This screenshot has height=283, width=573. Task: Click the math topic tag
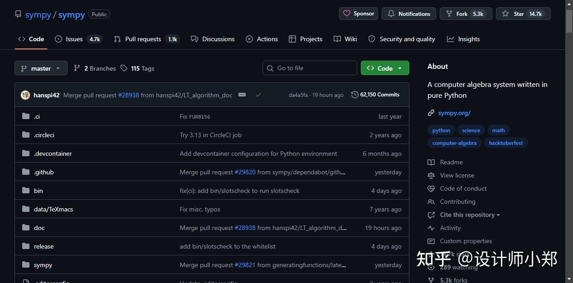click(x=499, y=130)
